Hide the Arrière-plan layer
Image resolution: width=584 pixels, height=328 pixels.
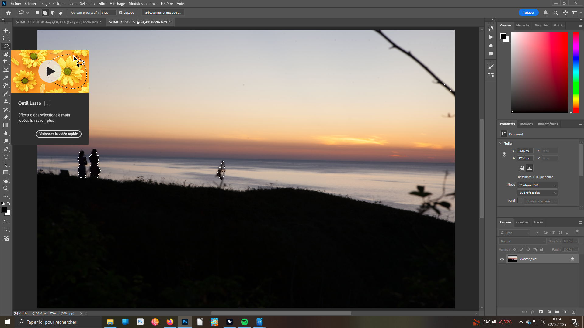click(502, 259)
